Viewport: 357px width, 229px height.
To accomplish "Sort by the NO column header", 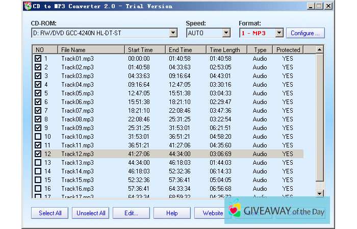I will 45,49.
